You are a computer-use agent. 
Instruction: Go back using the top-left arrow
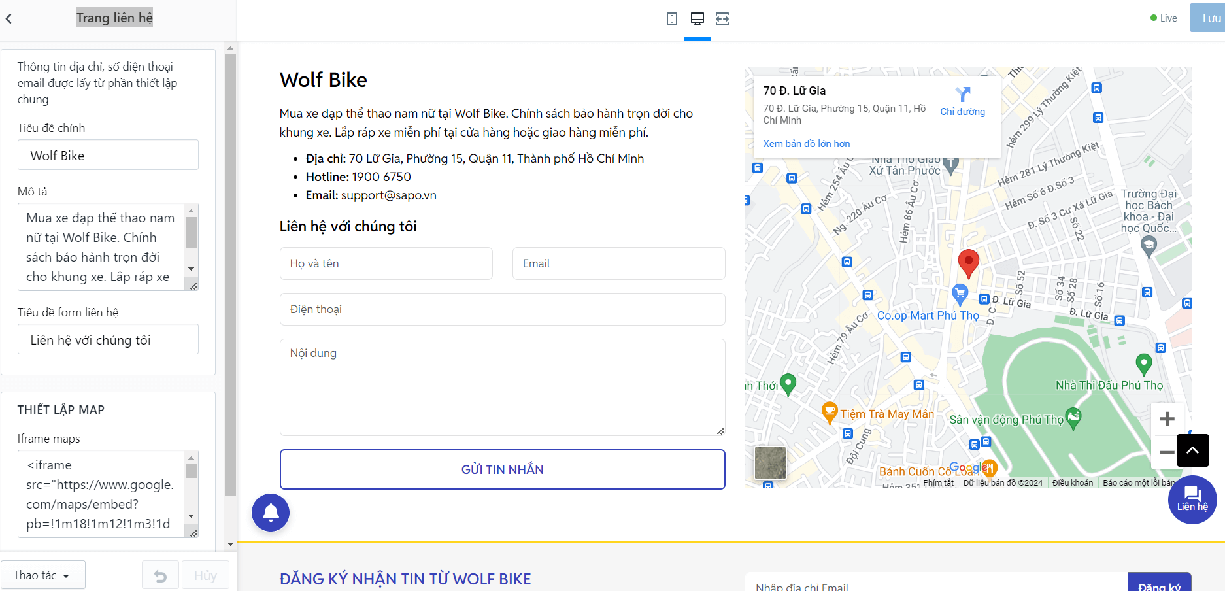pyautogui.click(x=9, y=19)
